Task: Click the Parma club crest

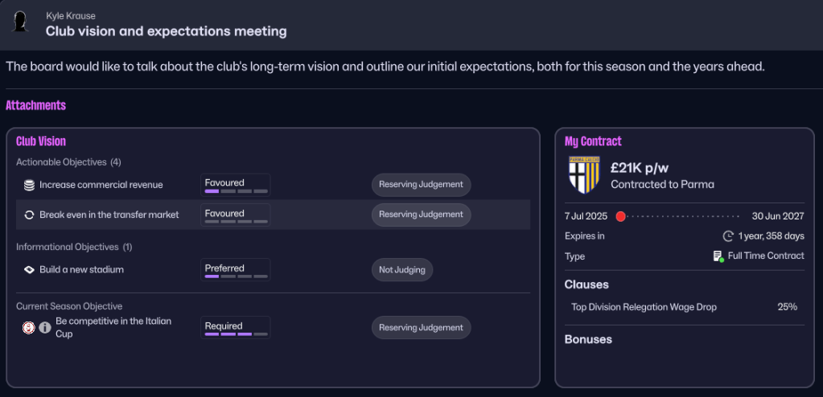Action: tap(582, 174)
